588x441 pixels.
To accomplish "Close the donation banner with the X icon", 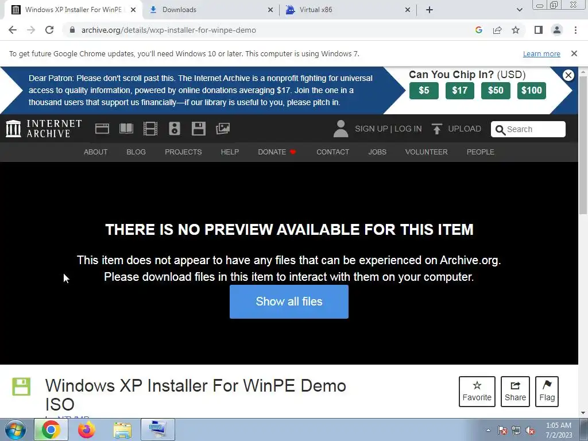I will point(568,75).
